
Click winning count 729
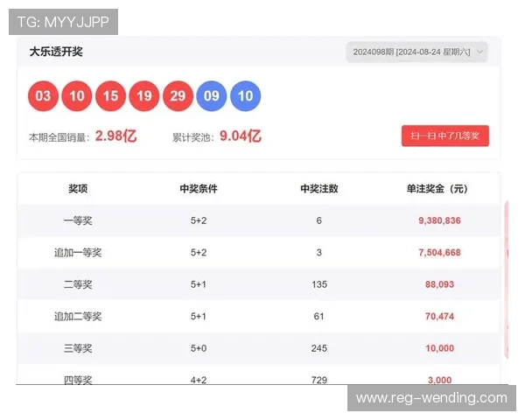[x=319, y=380]
